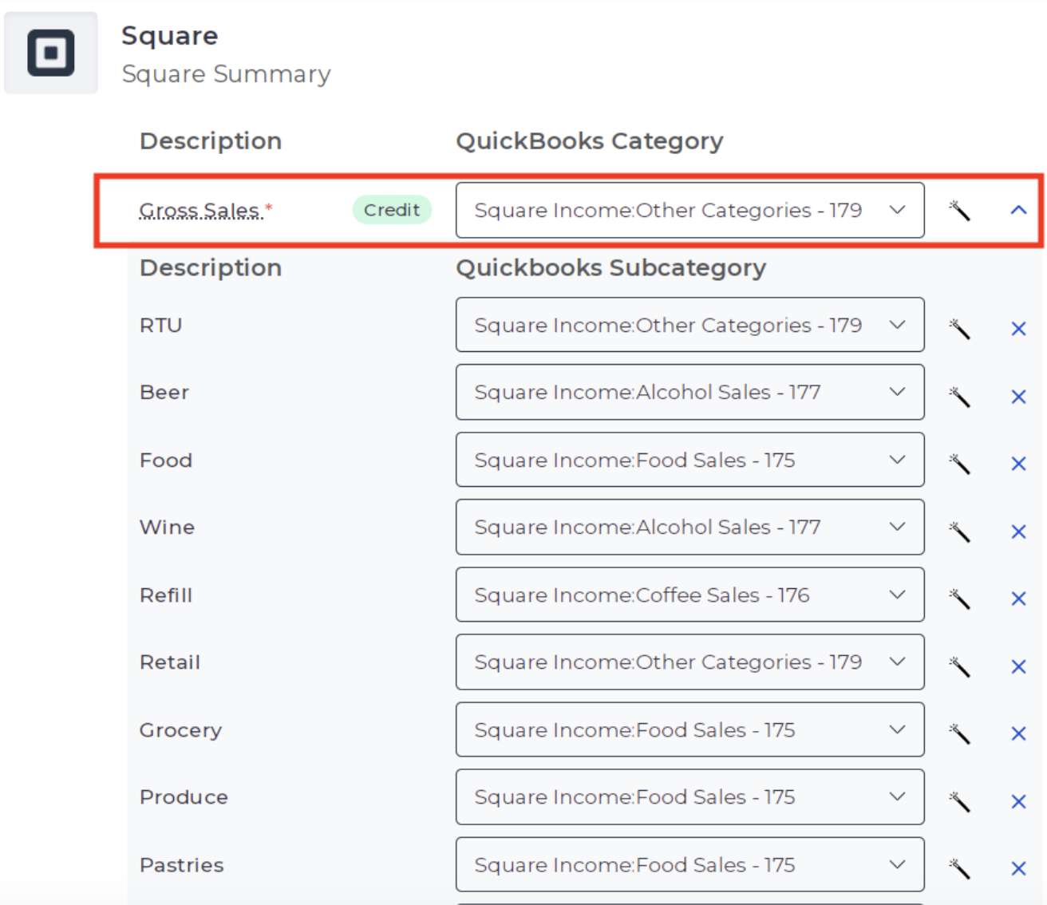
Task: Click the magic wand in Grocery row
Action: point(959,733)
